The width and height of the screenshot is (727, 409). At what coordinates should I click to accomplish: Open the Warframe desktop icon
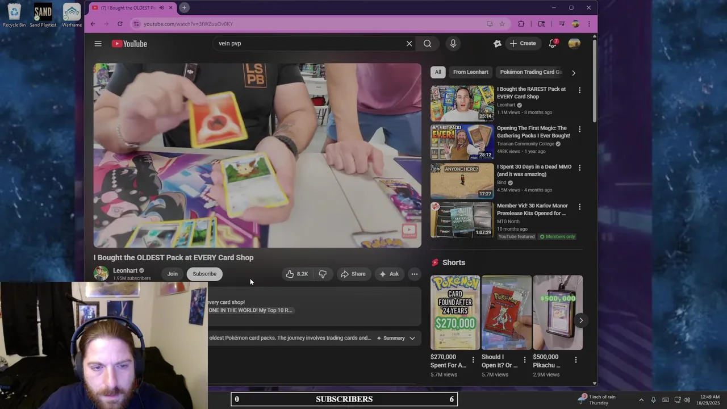[72, 15]
